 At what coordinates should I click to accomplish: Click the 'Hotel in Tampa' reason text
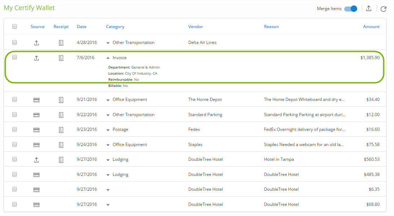tap(279, 159)
